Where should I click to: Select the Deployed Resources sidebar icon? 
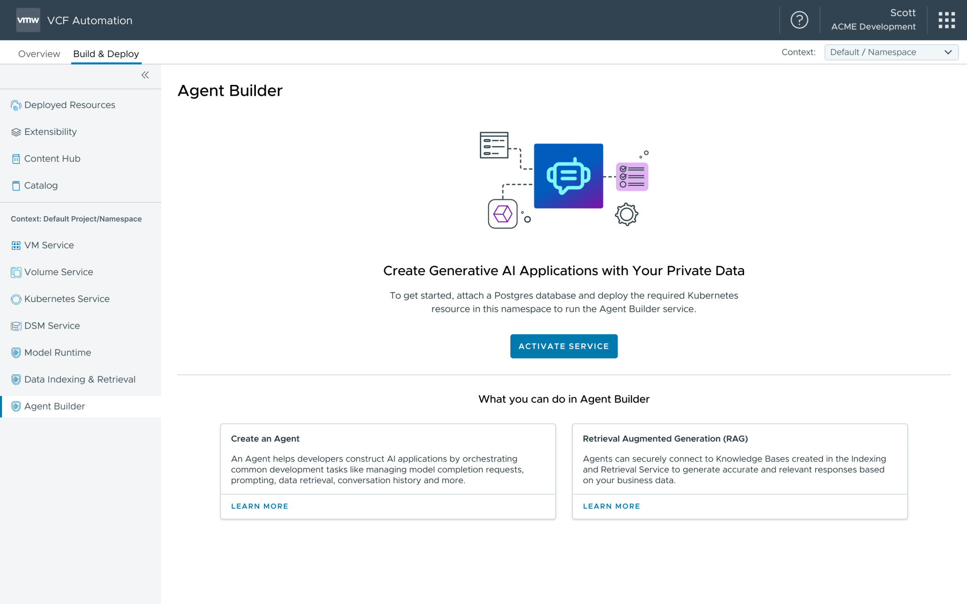point(16,105)
